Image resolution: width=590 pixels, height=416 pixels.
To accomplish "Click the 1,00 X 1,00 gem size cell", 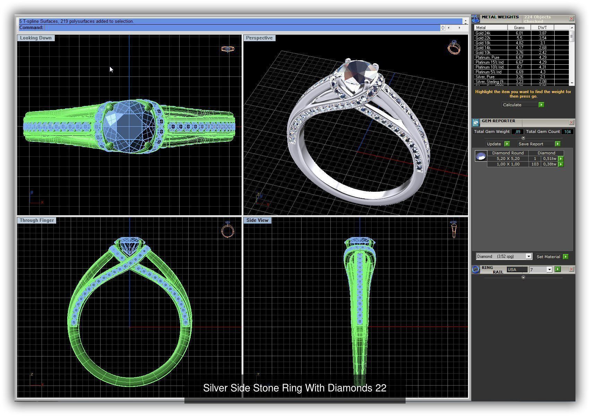I will point(508,164).
